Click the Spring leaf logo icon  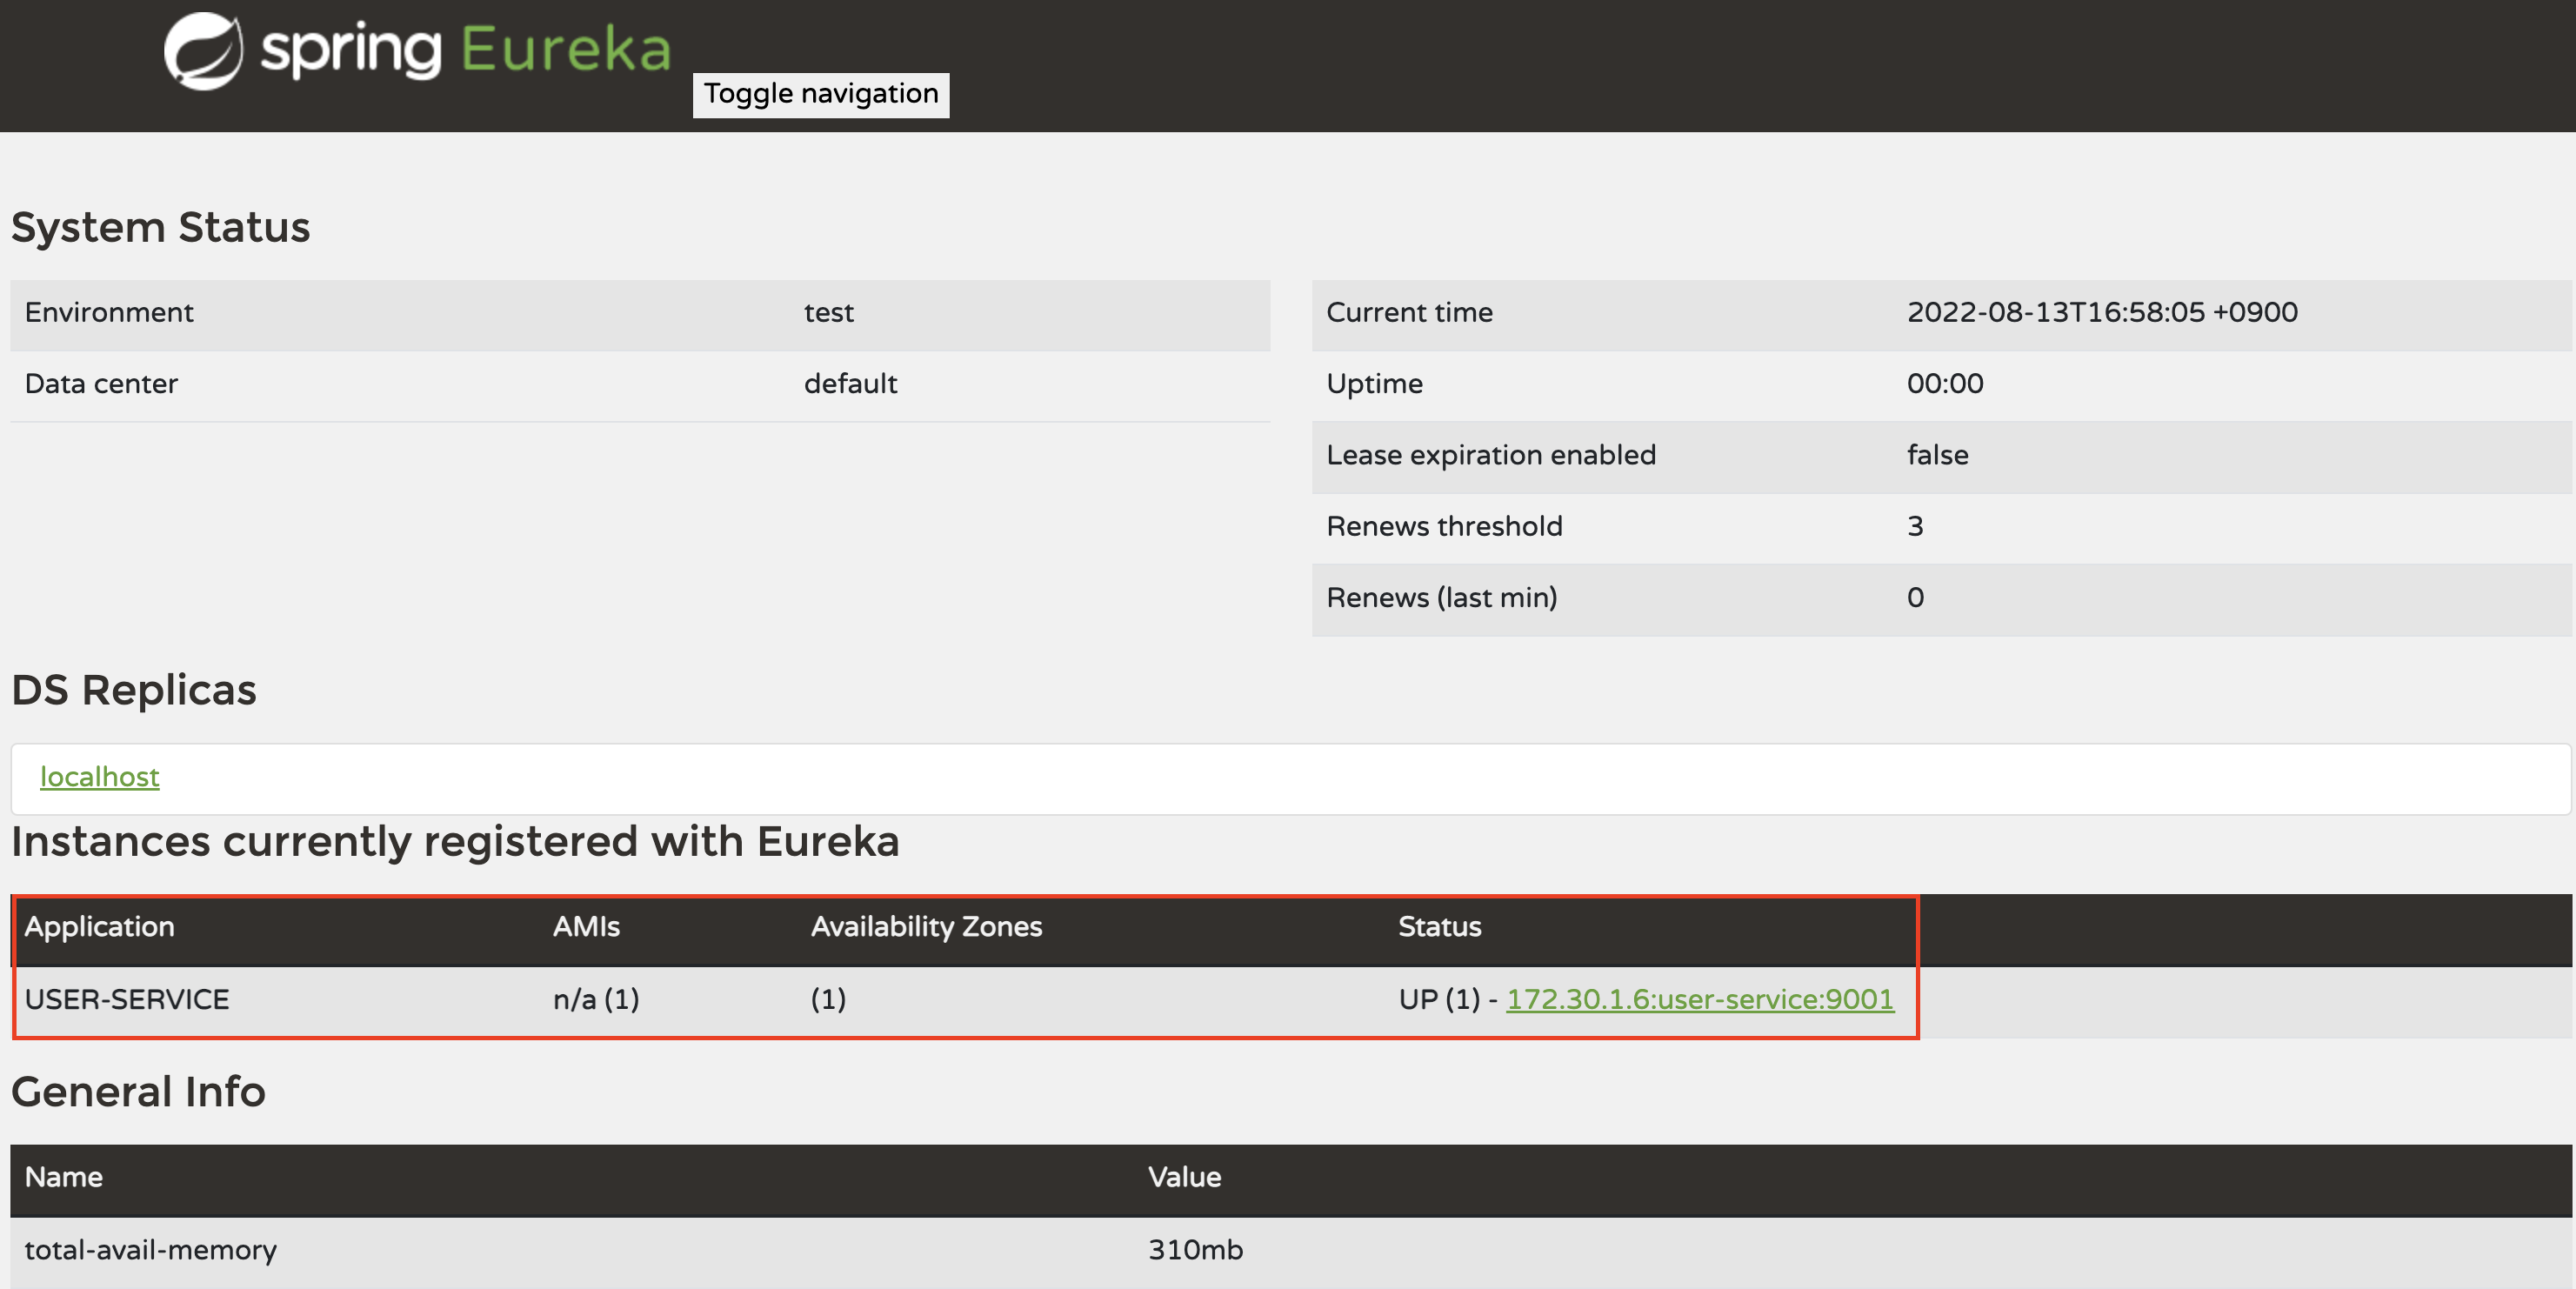point(203,50)
